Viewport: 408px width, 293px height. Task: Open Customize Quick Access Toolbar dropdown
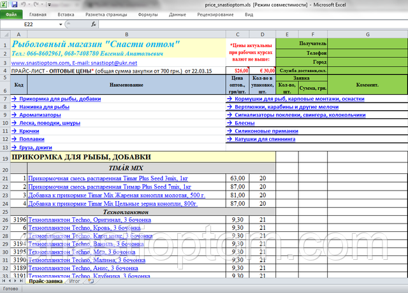pyautogui.click(x=50, y=4)
